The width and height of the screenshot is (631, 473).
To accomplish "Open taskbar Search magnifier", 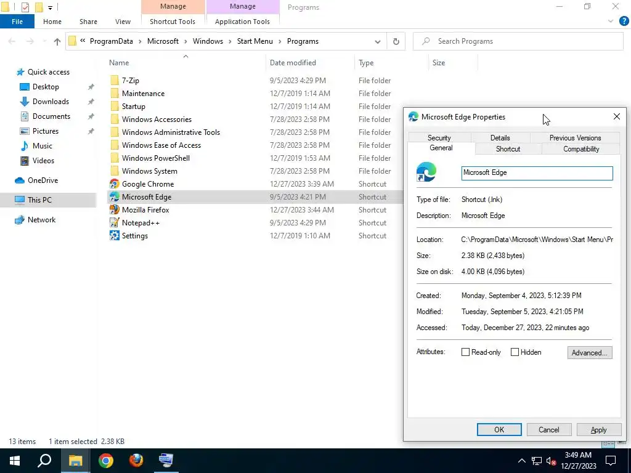I will pyautogui.click(x=44, y=461).
